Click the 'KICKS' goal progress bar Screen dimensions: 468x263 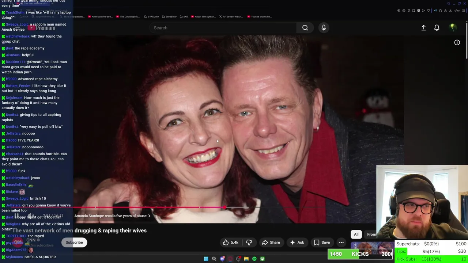360,254
